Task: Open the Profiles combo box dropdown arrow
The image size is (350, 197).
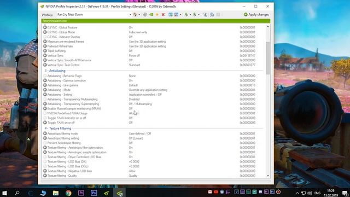Action: [x=130, y=15]
